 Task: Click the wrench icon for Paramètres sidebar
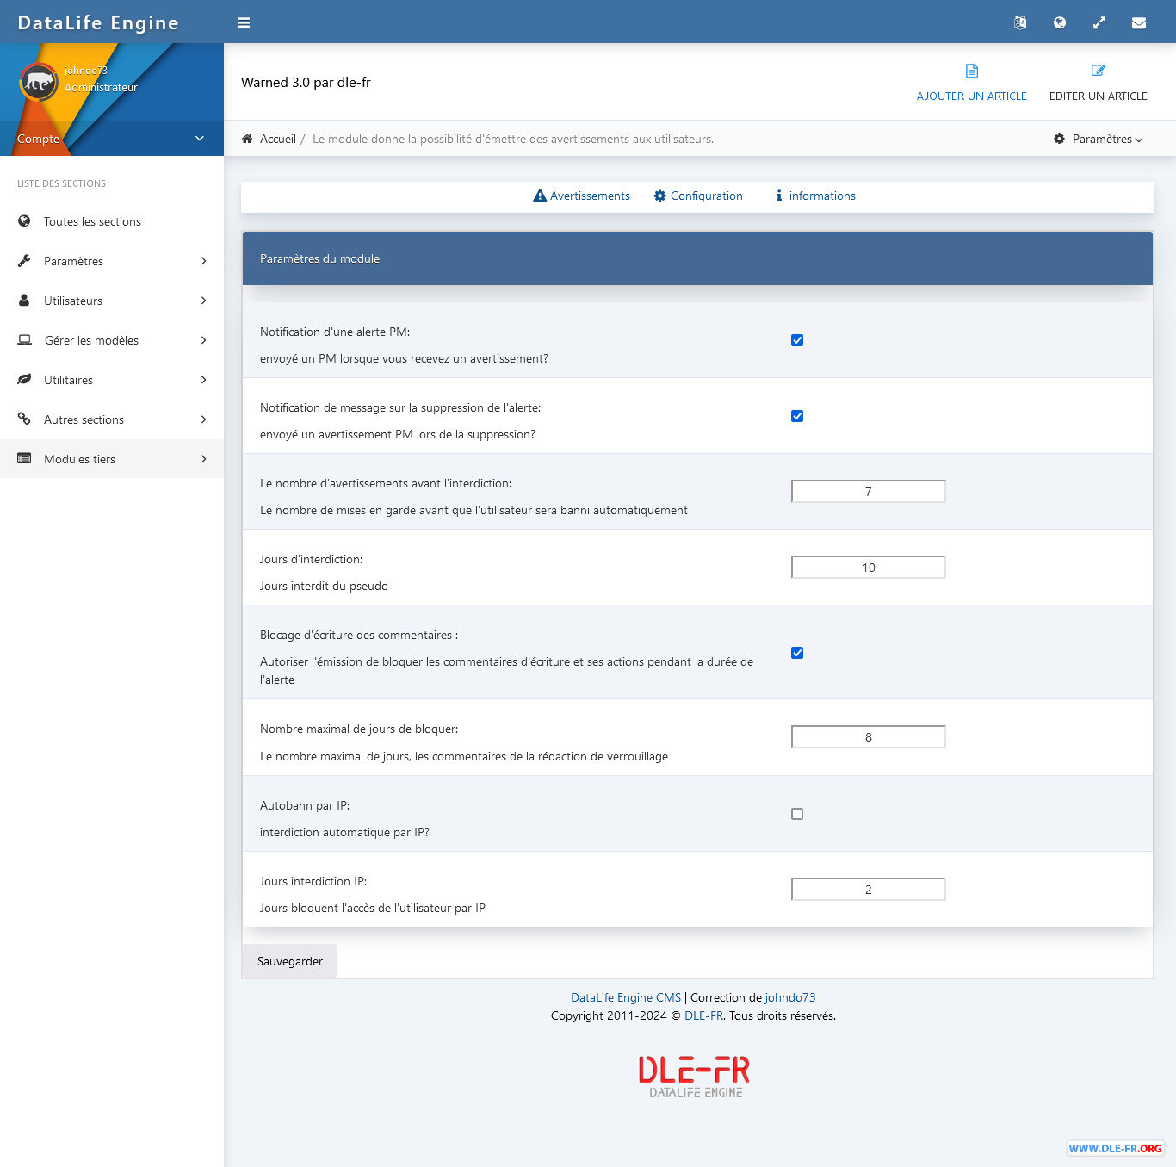tap(24, 261)
